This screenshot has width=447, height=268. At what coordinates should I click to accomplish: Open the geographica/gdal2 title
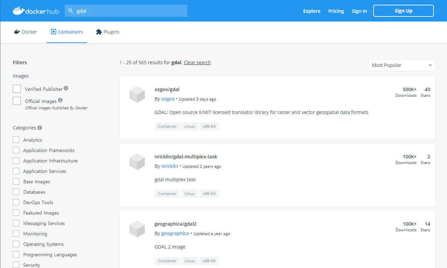pos(175,224)
